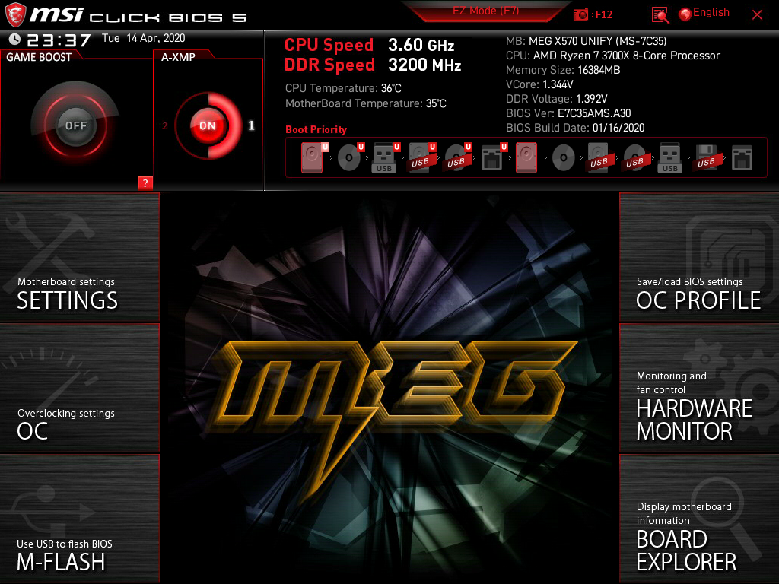Select A-XMP profile 2

click(165, 126)
